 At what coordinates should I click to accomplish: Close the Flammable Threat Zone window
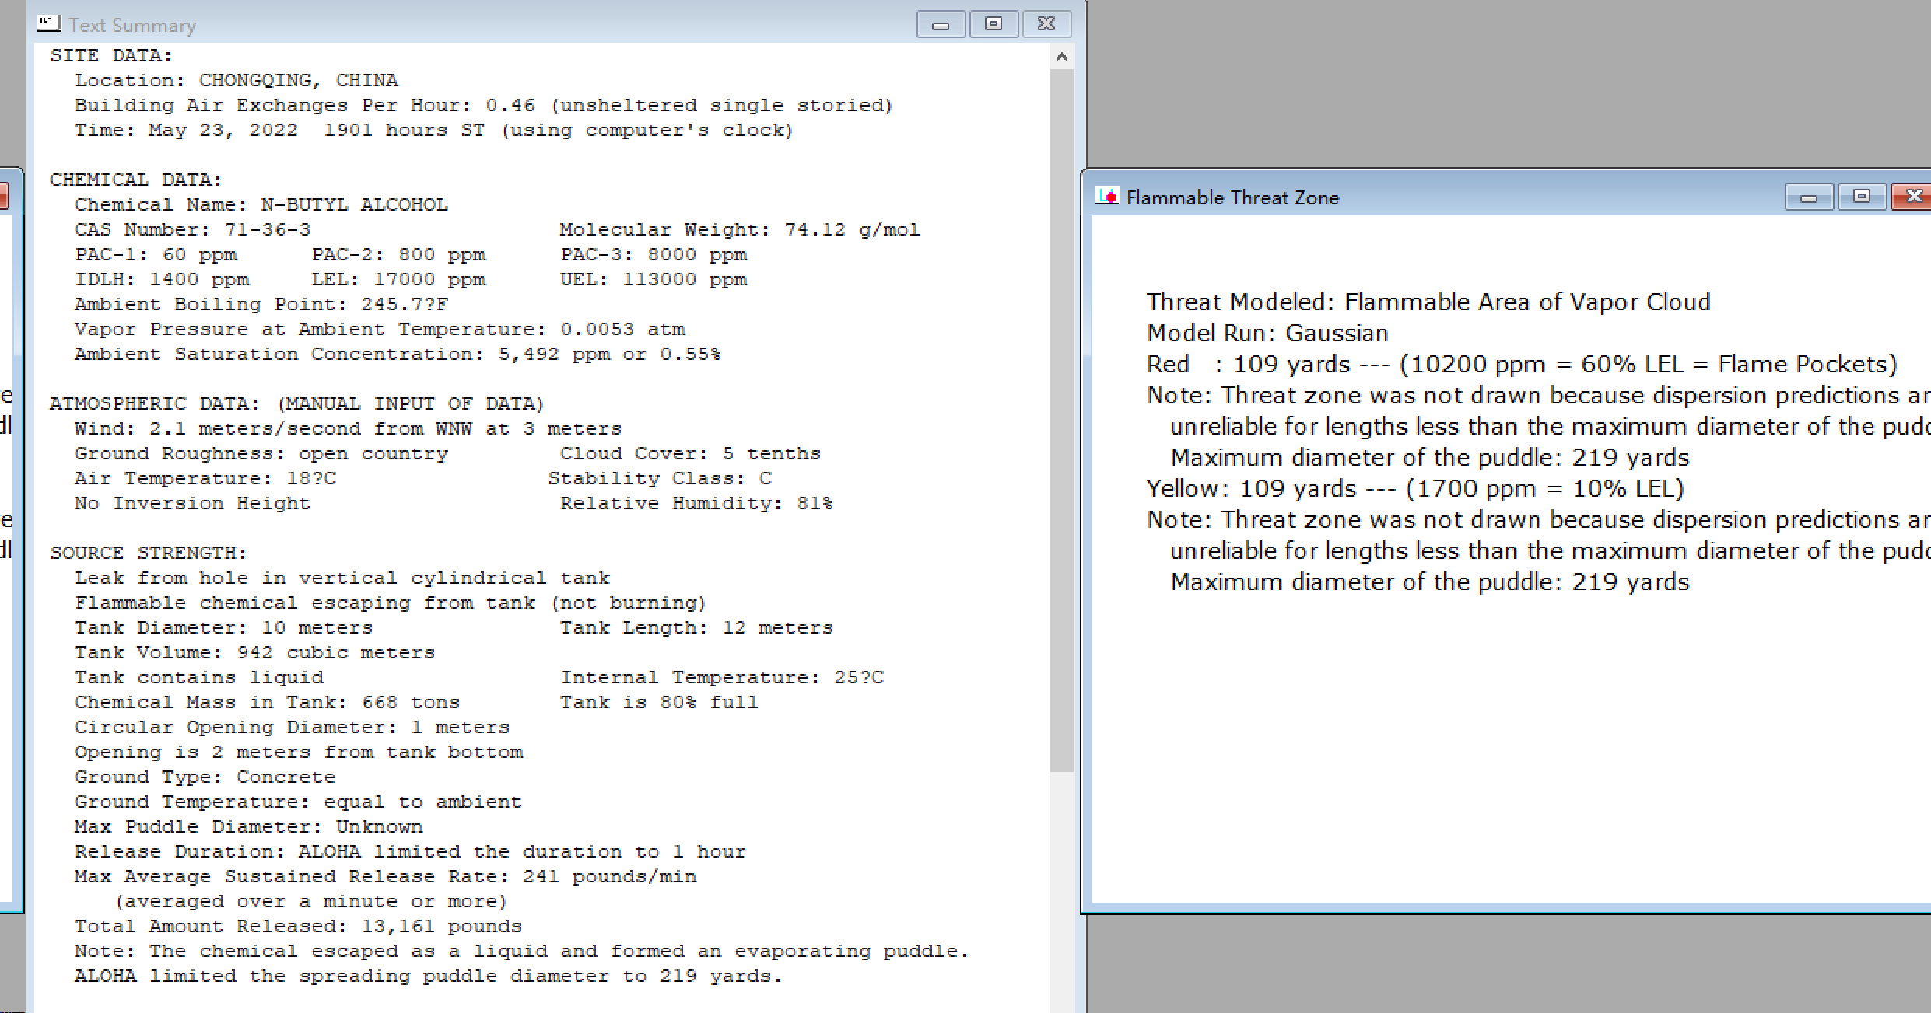1912,197
